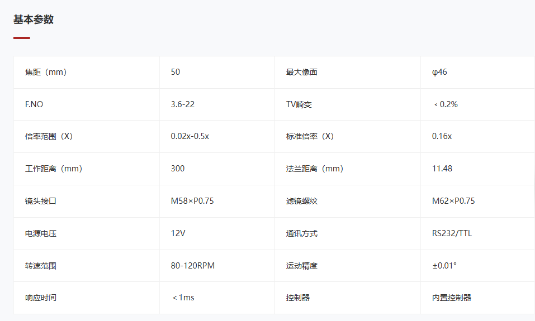Image resolution: width=535 pixels, height=321 pixels.
Task: Click the working distance value 300
Action: pos(178,169)
